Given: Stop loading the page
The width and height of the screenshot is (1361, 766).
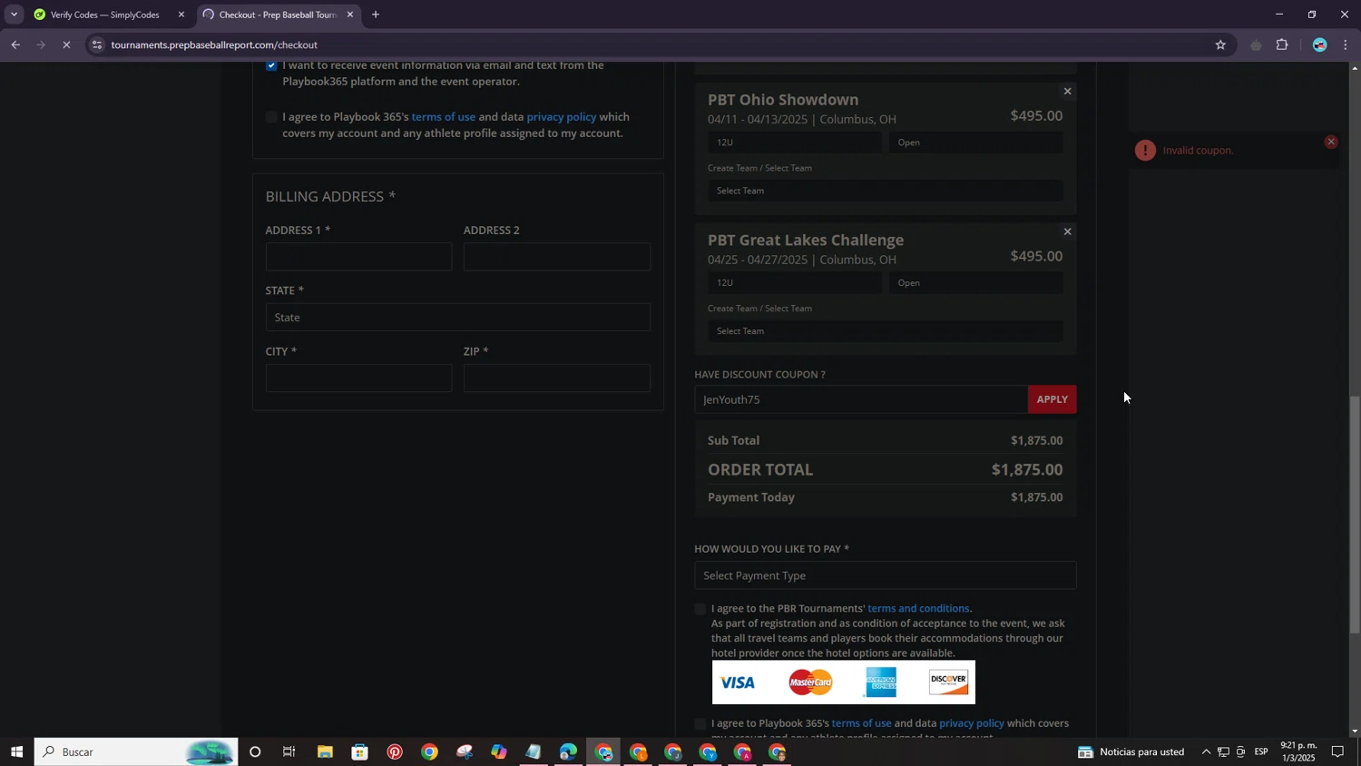Looking at the screenshot, I should [x=66, y=44].
